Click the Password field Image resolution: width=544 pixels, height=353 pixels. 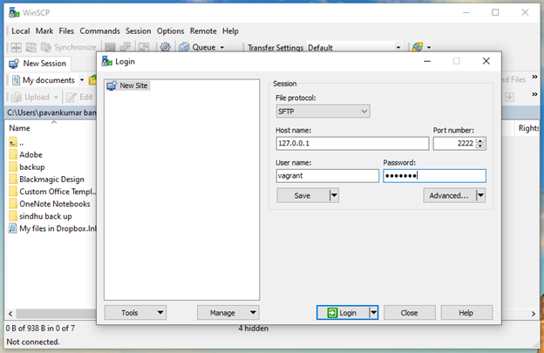coord(434,176)
